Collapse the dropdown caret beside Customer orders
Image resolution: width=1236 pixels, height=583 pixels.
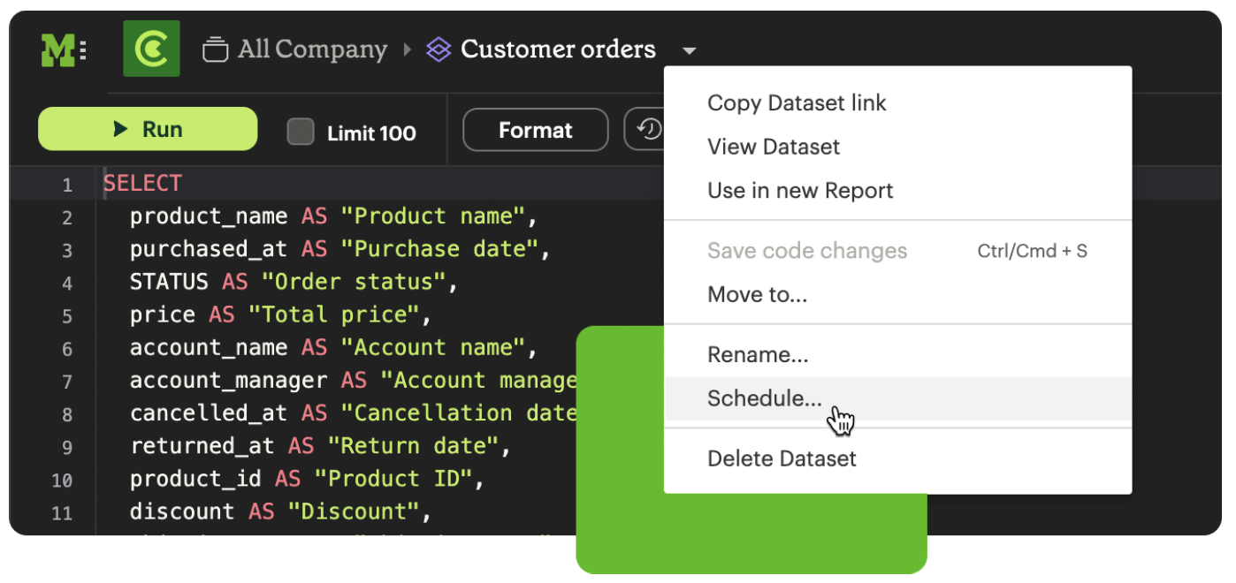(690, 51)
